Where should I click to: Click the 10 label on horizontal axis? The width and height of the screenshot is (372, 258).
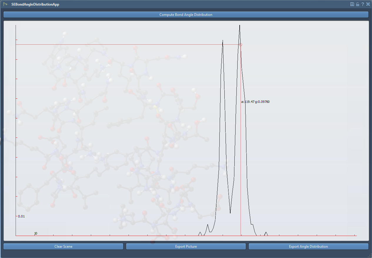pyautogui.click(x=36, y=233)
